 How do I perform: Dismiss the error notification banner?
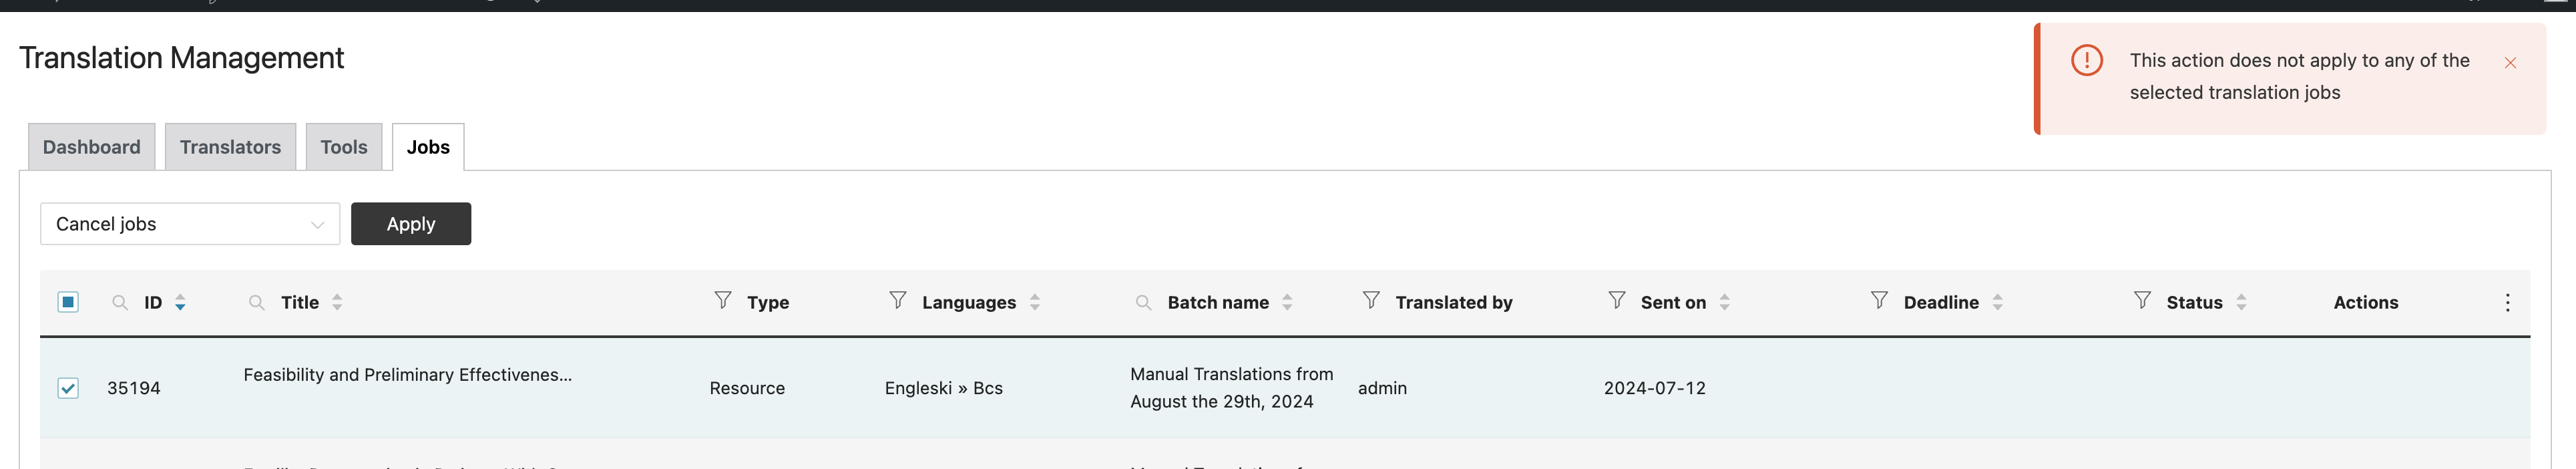pyautogui.click(x=2510, y=63)
